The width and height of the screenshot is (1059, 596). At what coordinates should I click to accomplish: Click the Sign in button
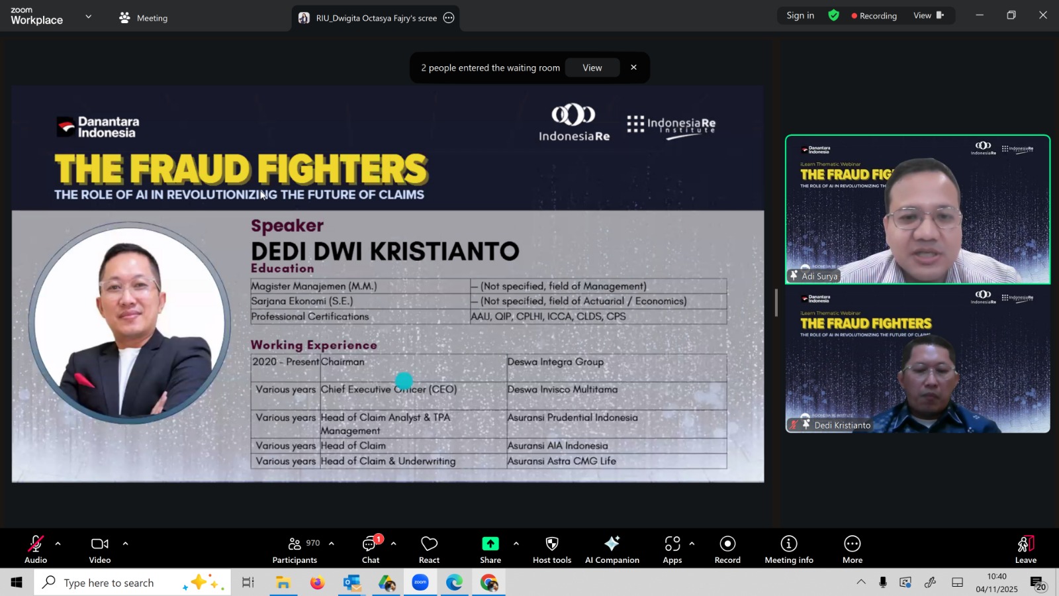[x=800, y=15]
